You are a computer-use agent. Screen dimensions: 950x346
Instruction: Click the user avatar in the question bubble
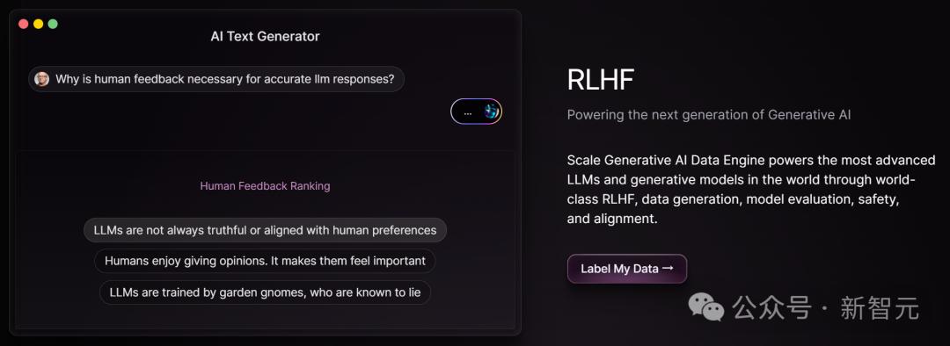(x=42, y=79)
